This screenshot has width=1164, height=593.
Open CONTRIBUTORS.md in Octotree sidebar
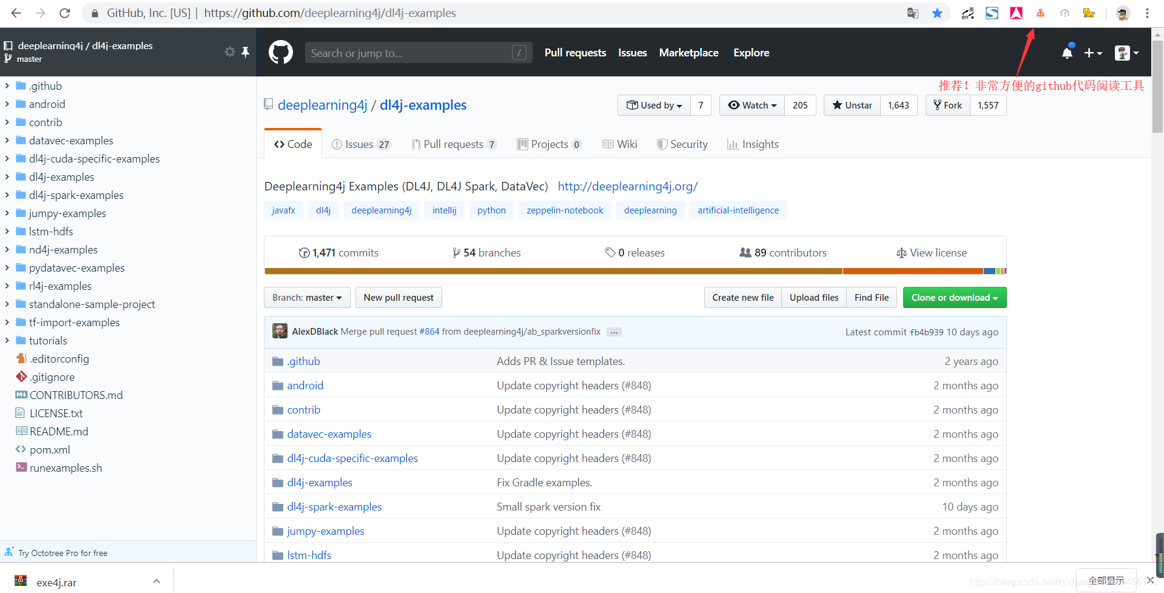(76, 395)
